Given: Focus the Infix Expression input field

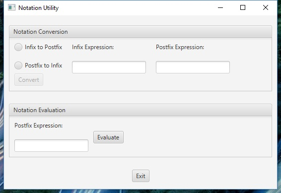Looking at the screenshot, I should click(109, 67).
